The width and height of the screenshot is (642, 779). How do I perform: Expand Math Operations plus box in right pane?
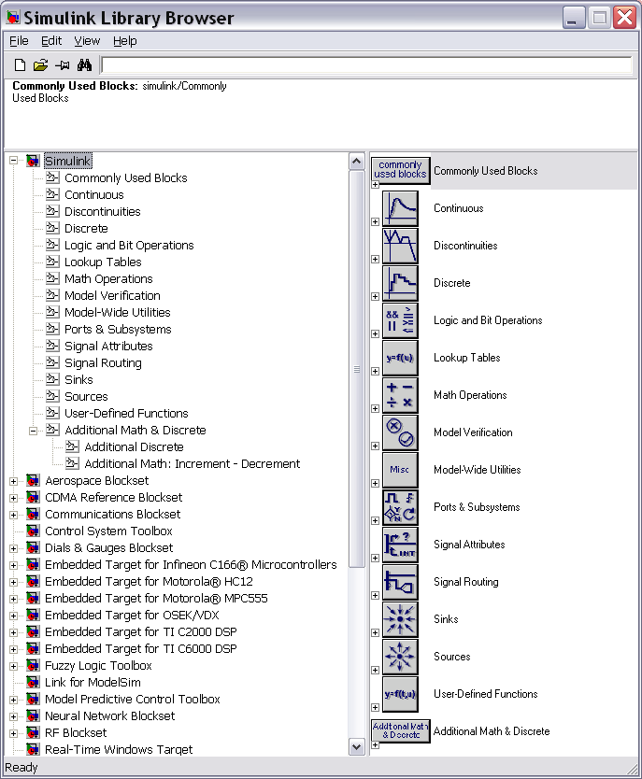coord(375,408)
